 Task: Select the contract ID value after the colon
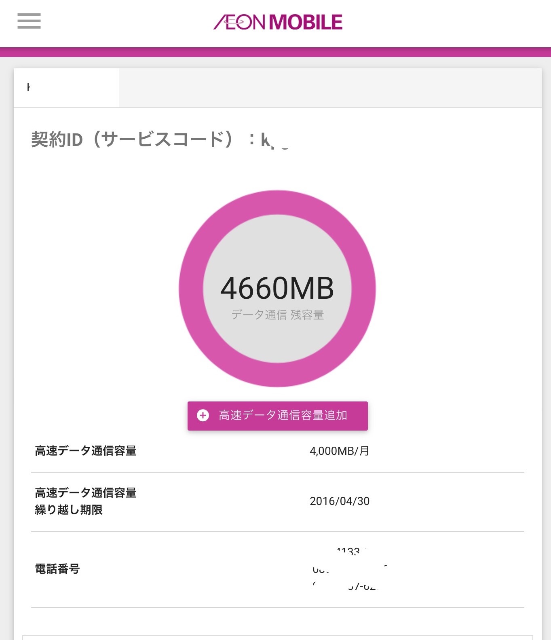(x=275, y=141)
